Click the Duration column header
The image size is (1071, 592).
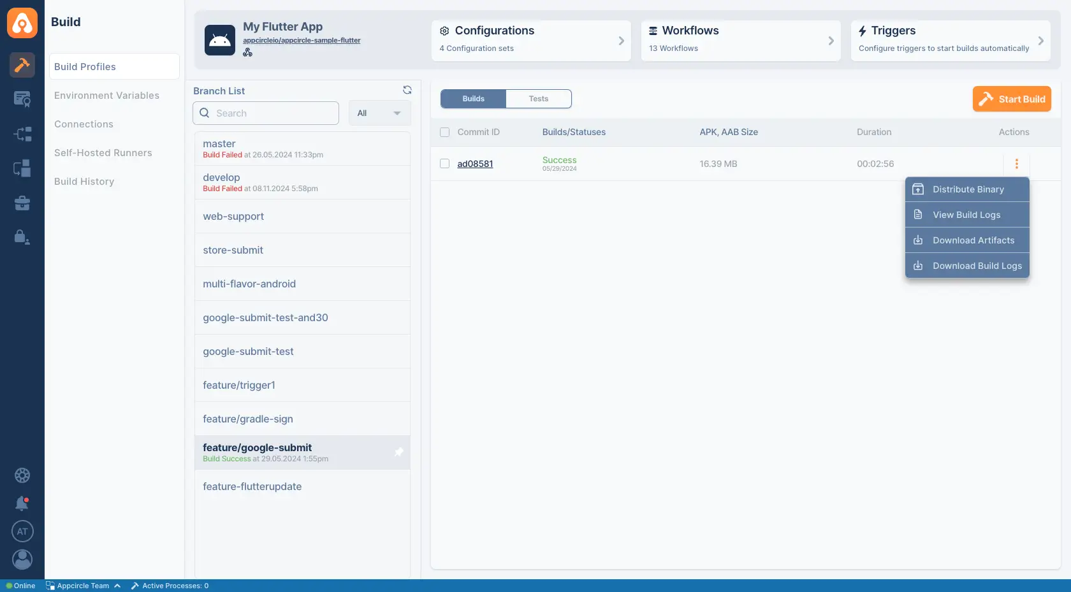(874, 132)
